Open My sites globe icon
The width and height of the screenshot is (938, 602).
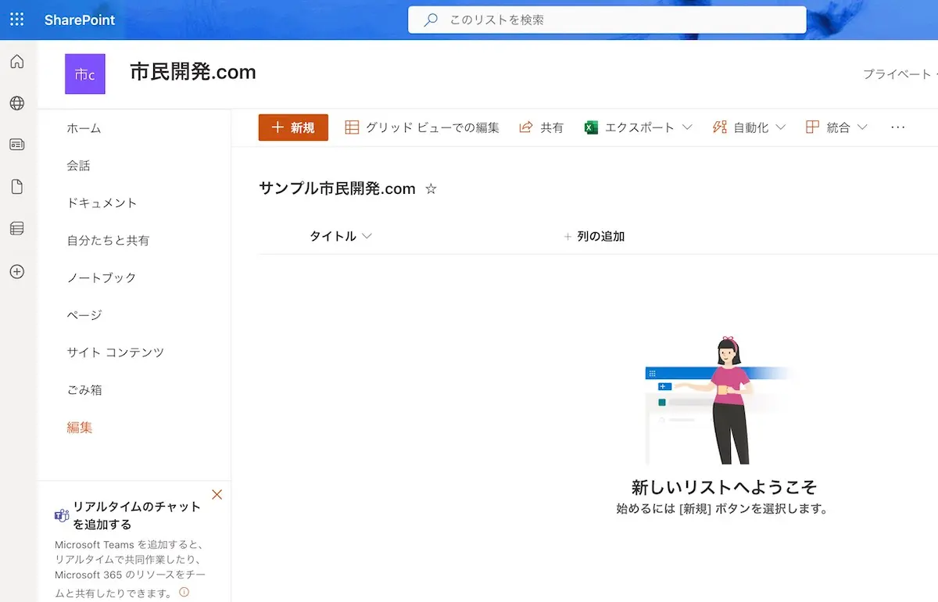pos(16,103)
